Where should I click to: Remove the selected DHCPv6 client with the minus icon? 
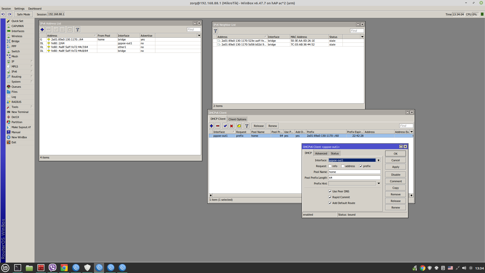click(x=218, y=126)
